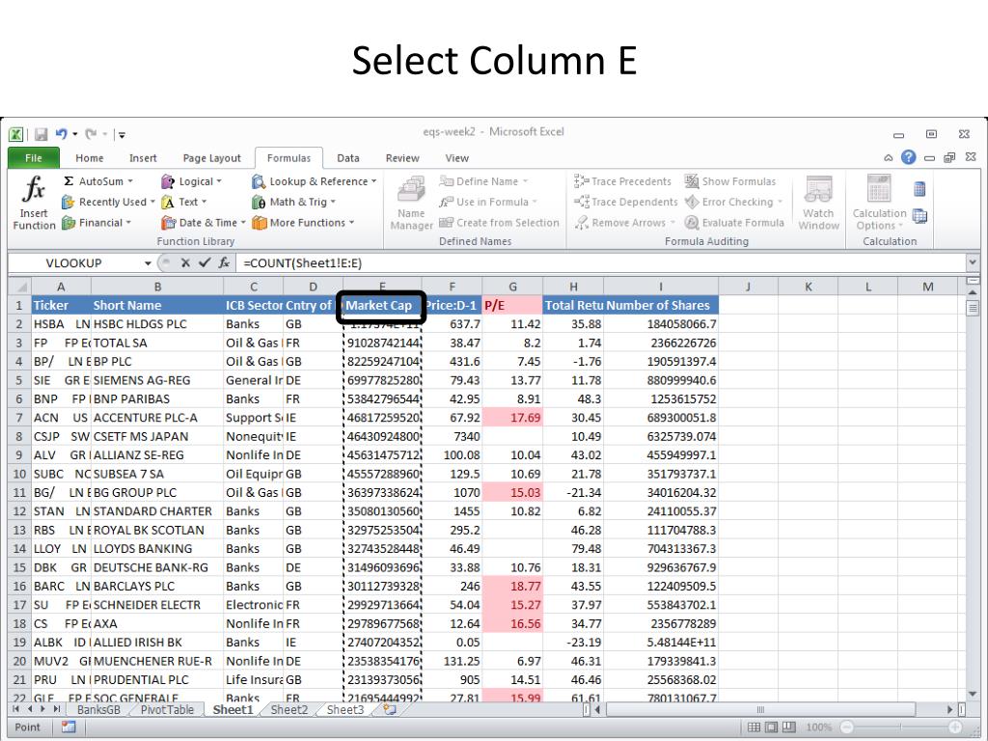Click the Save icon in quick access
Screen dimensions: 988x741
click(x=41, y=134)
